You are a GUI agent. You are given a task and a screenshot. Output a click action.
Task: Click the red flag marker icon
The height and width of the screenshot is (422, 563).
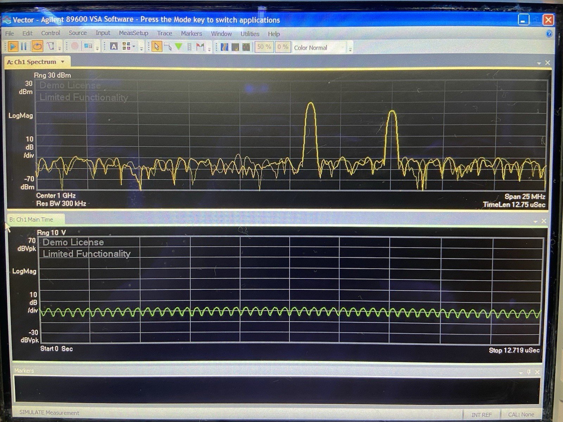(x=200, y=47)
